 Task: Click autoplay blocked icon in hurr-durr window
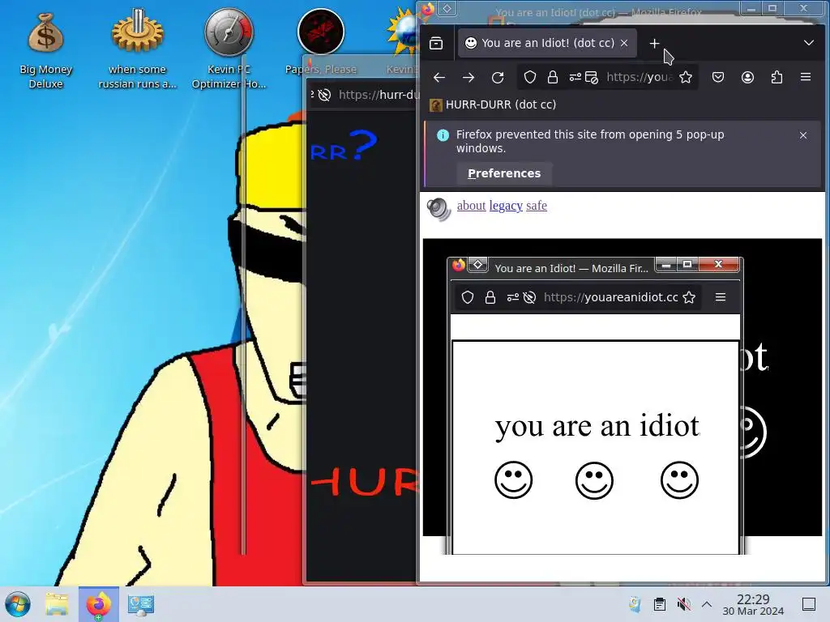click(324, 95)
